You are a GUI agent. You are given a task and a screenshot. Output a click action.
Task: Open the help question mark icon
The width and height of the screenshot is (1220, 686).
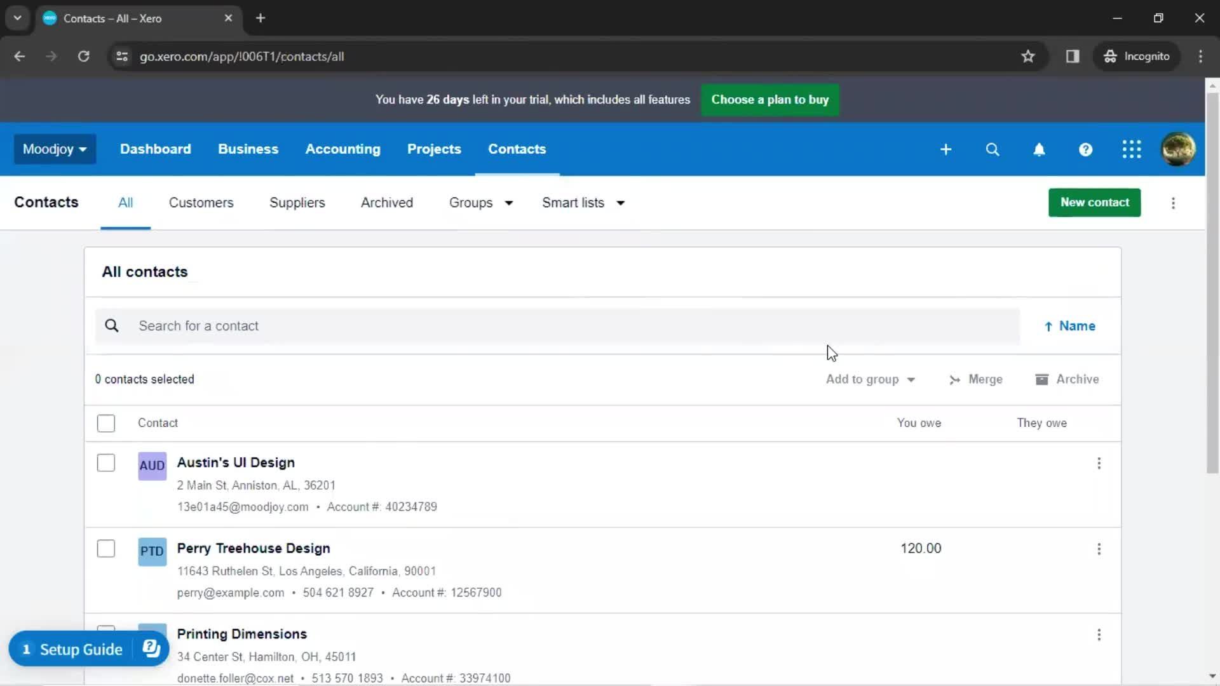click(1085, 149)
